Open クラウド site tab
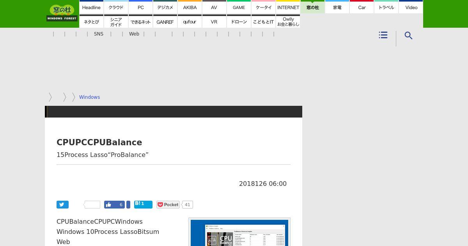468x246 pixels. (116, 7)
